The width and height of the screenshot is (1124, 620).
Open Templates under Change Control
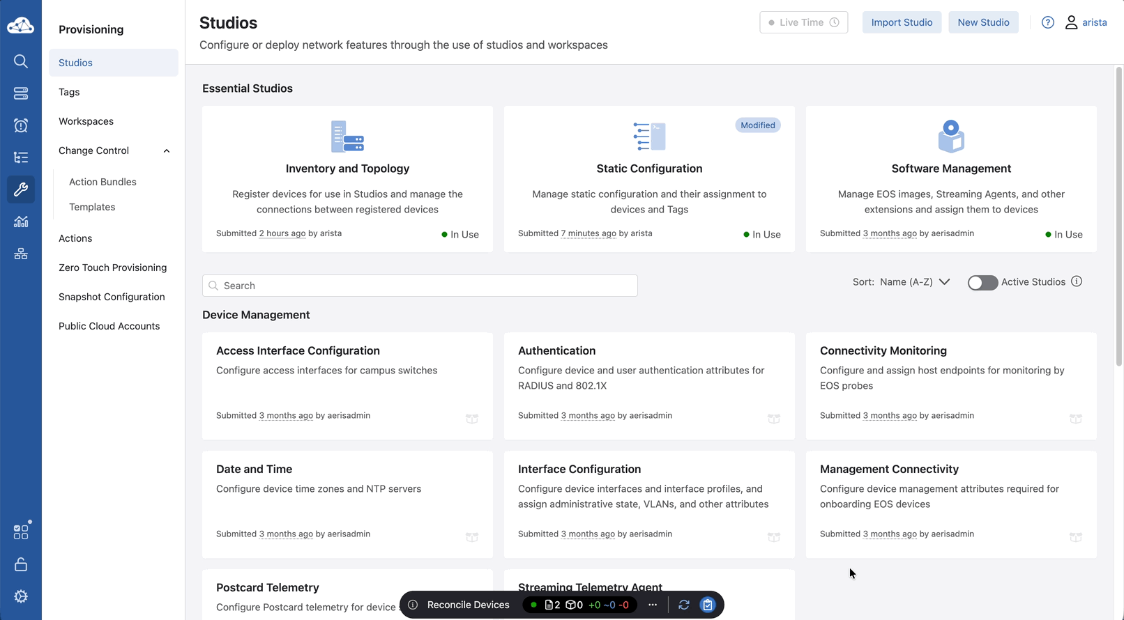(92, 207)
